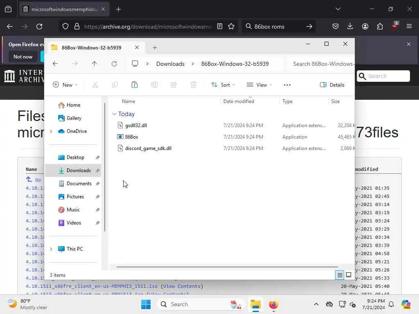Image resolution: width=419 pixels, height=314 pixels.
Task: Open Gallery in the navigation pane
Action: pyautogui.click(x=73, y=118)
